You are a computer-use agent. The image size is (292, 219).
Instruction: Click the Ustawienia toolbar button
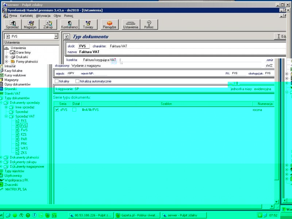click(x=131, y=24)
